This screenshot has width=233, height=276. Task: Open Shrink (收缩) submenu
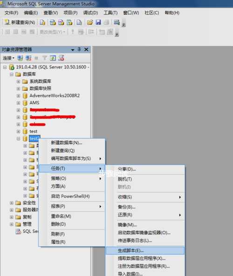(145, 197)
